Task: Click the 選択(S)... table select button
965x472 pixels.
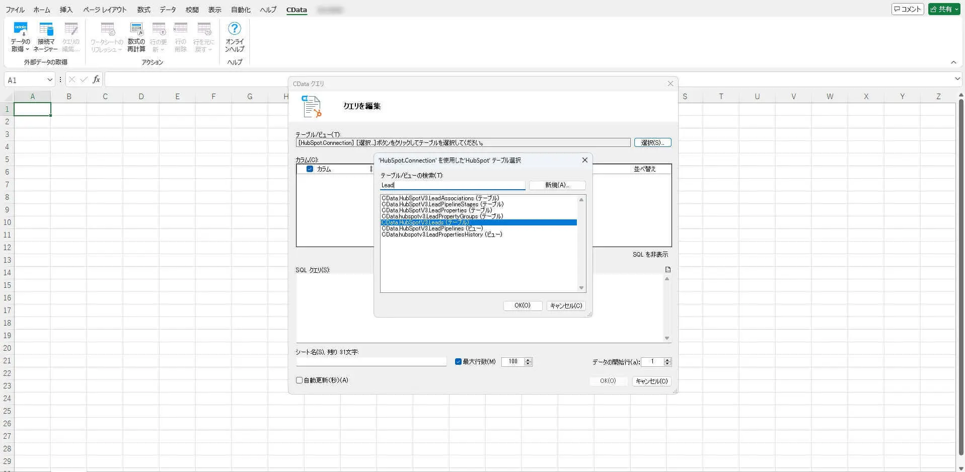Action: [652, 143]
